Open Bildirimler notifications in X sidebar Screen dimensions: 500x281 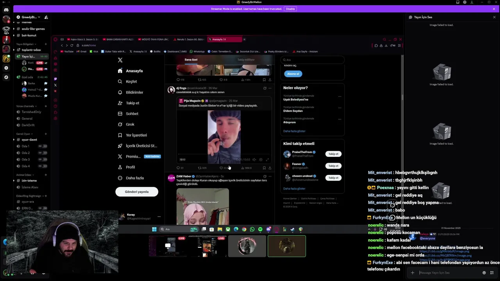point(130,92)
